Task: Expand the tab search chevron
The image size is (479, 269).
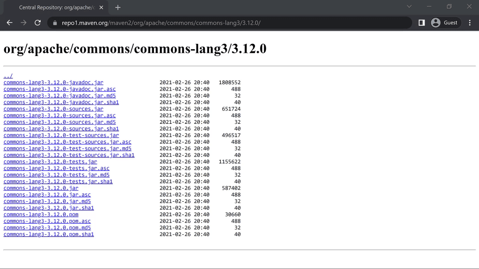Action: (409, 7)
